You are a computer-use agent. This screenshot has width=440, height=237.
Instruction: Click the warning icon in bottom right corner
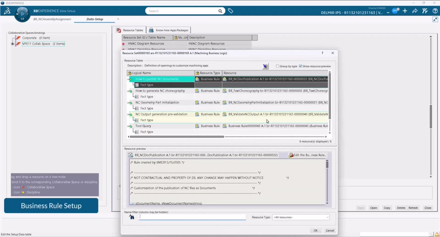[437, 234]
